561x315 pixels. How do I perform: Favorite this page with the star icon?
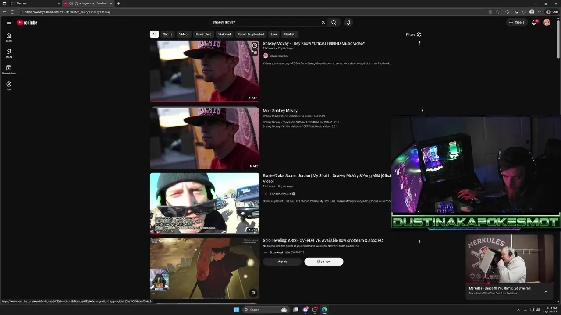[498, 12]
